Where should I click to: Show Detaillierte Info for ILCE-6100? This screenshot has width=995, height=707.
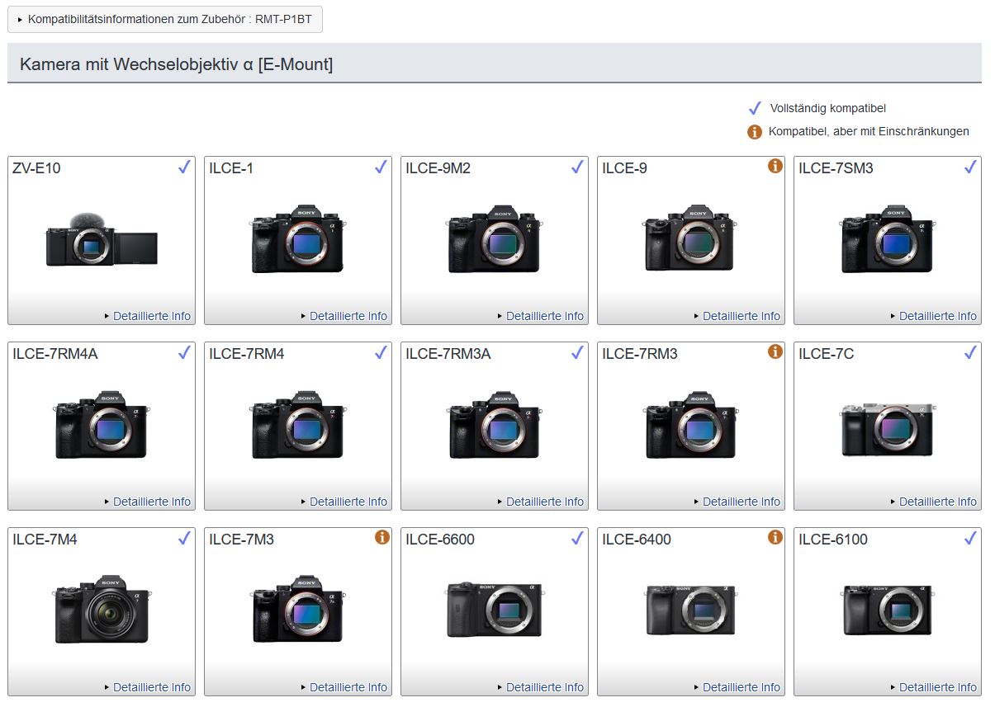coord(938,687)
